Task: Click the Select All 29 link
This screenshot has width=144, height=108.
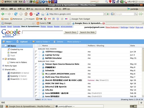Action: click(x=44, y=100)
